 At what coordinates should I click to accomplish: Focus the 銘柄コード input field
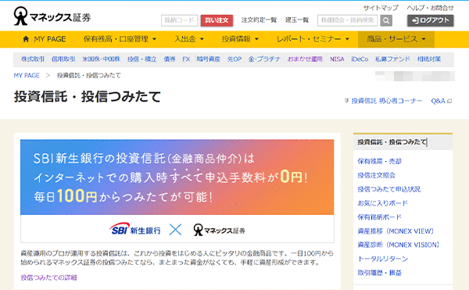[x=180, y=20]
